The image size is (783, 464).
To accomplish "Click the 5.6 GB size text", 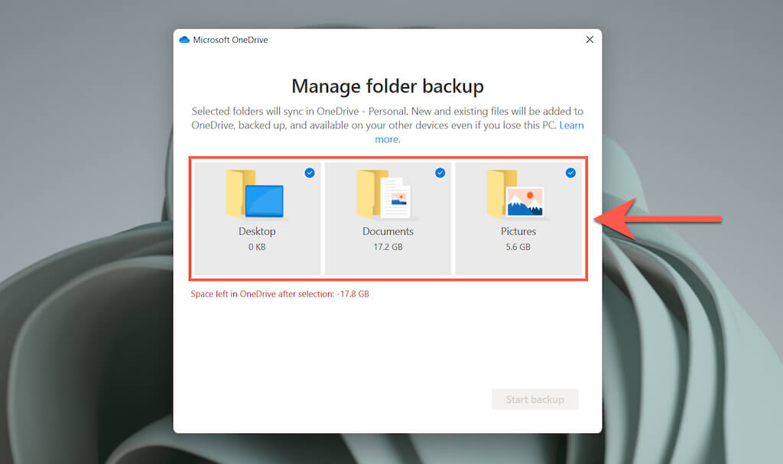I will click(518, 247).
